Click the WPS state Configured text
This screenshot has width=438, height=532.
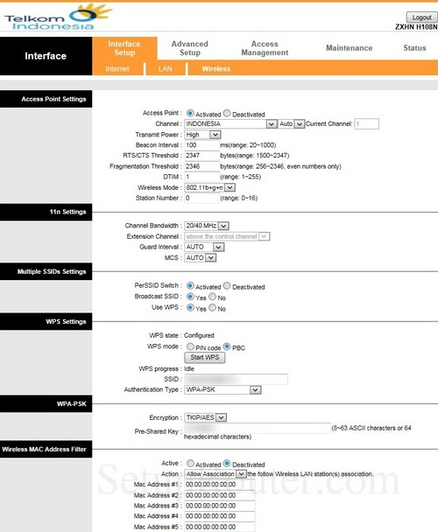pyautogui.click(x=199, y=335)
